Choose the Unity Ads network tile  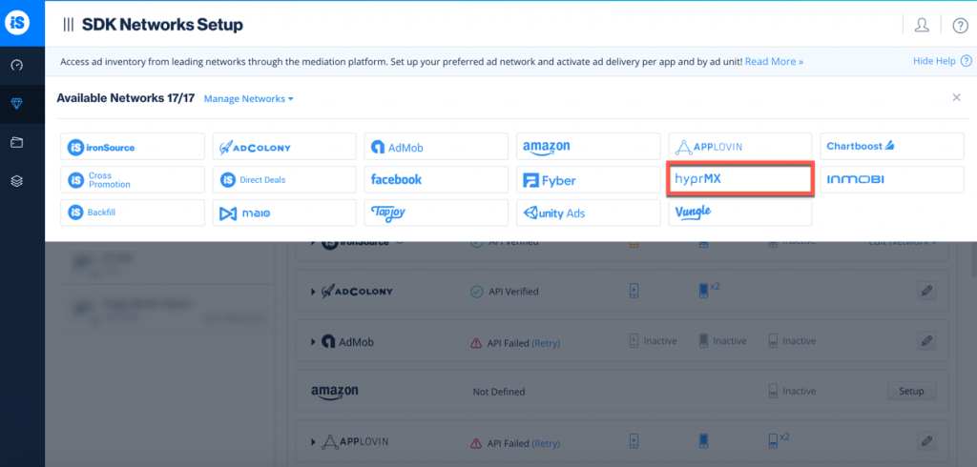coord(588,213)
